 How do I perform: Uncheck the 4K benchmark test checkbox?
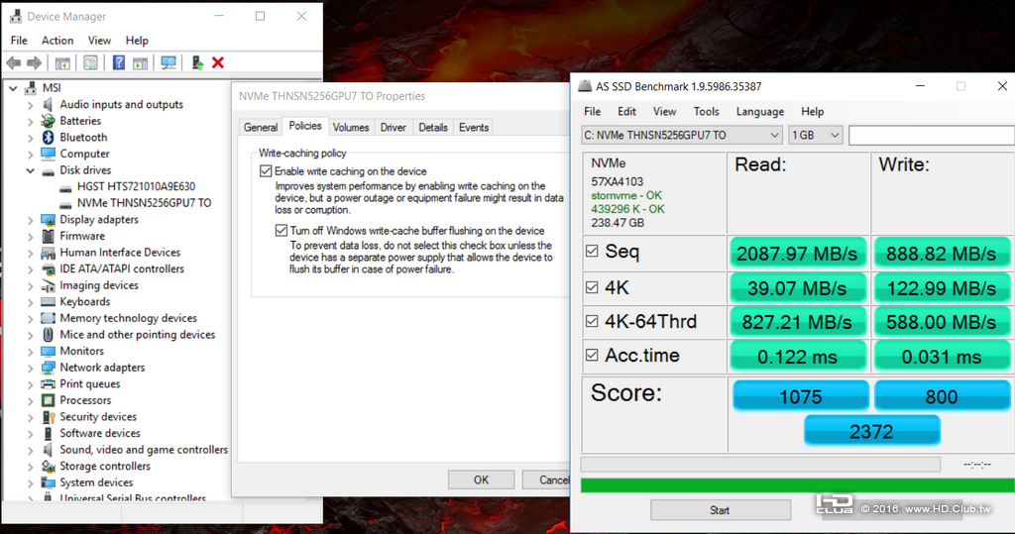[x=592, y=287]
